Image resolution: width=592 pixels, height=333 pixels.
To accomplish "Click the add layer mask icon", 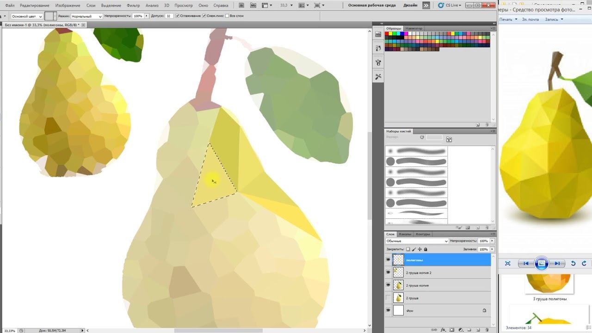I will tap(452, 330).
